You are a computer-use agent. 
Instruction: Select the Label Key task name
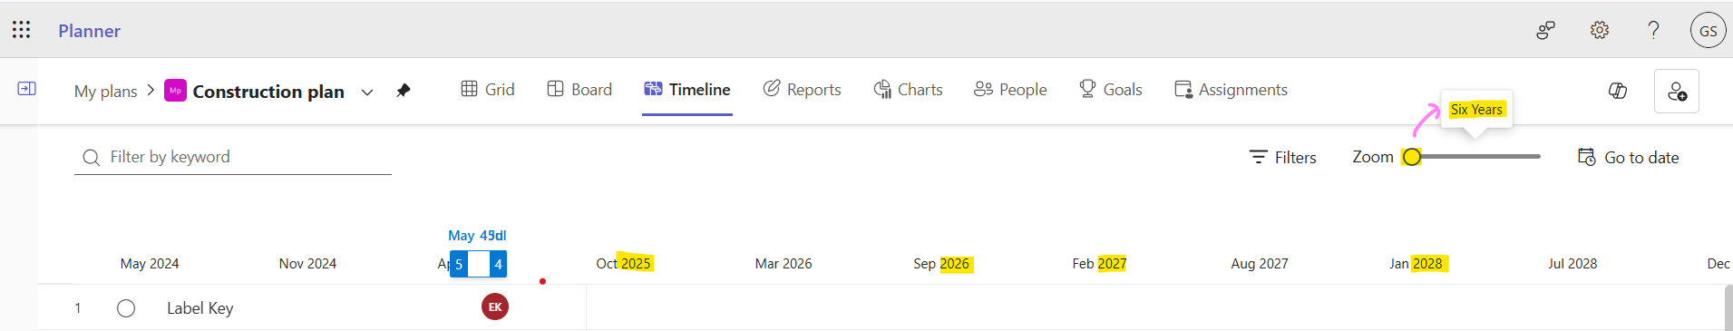pos(200,308)
